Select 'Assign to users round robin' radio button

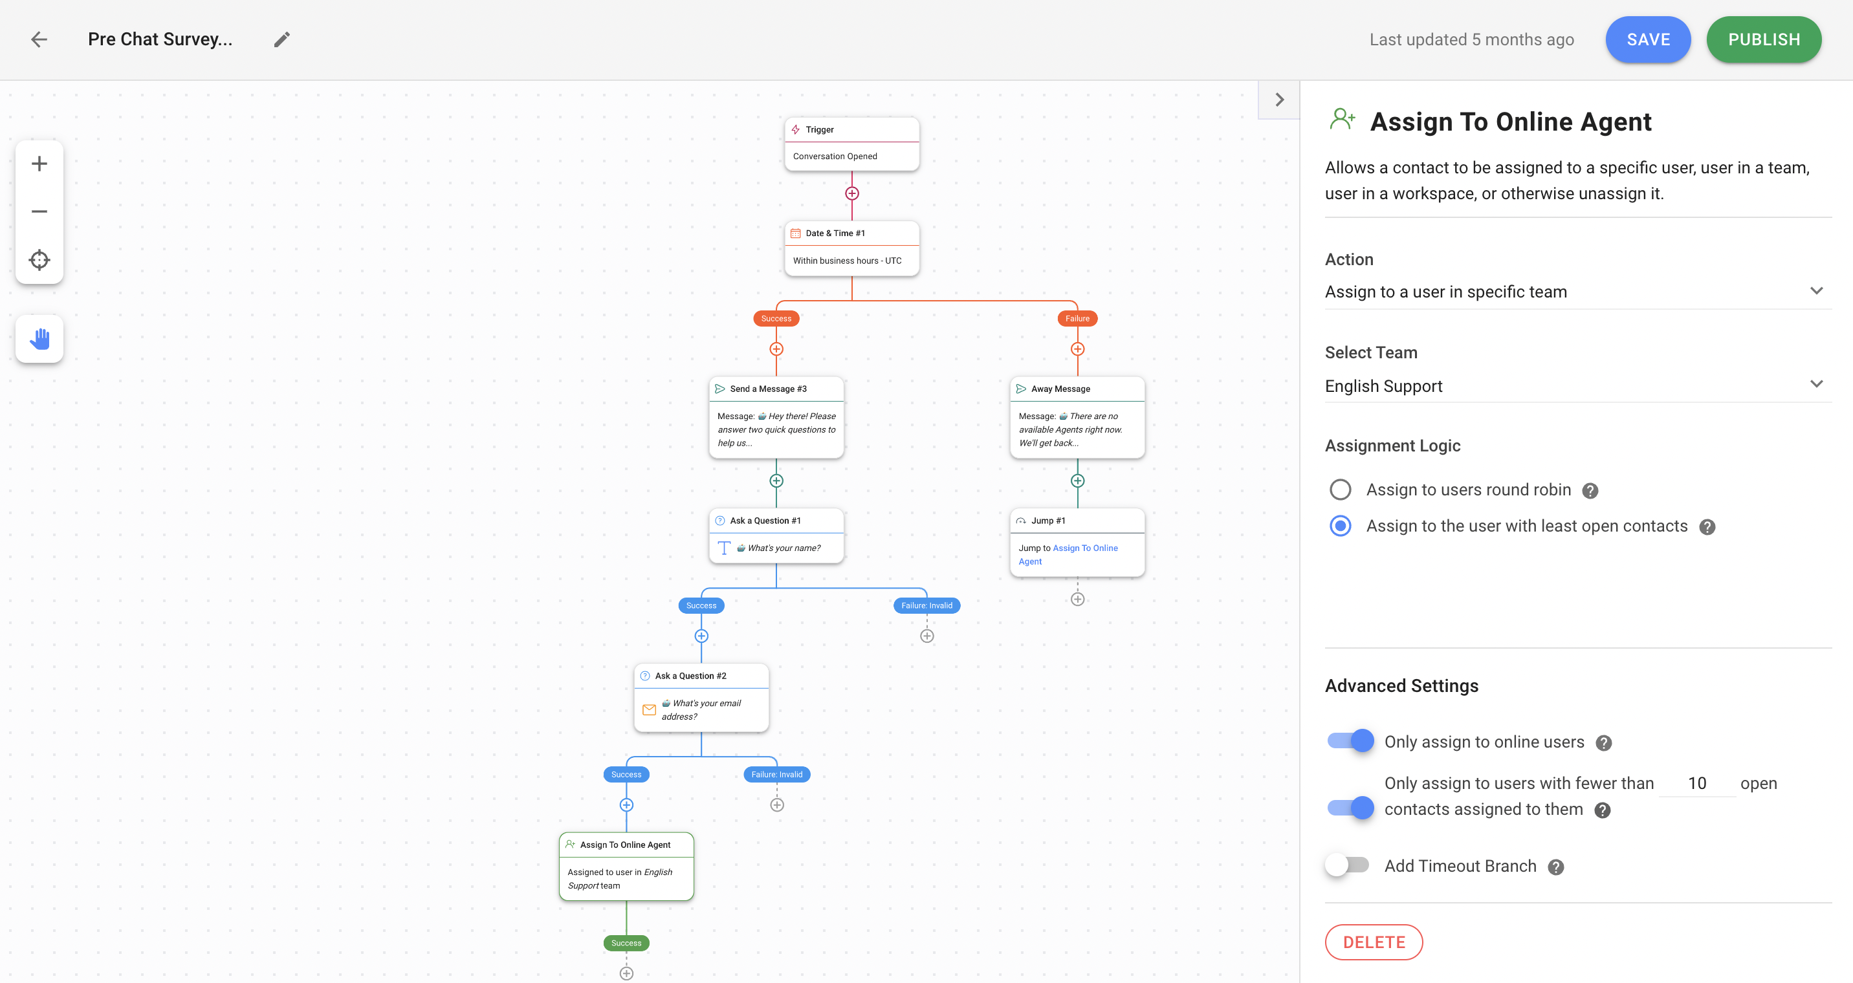[1341, 489]
